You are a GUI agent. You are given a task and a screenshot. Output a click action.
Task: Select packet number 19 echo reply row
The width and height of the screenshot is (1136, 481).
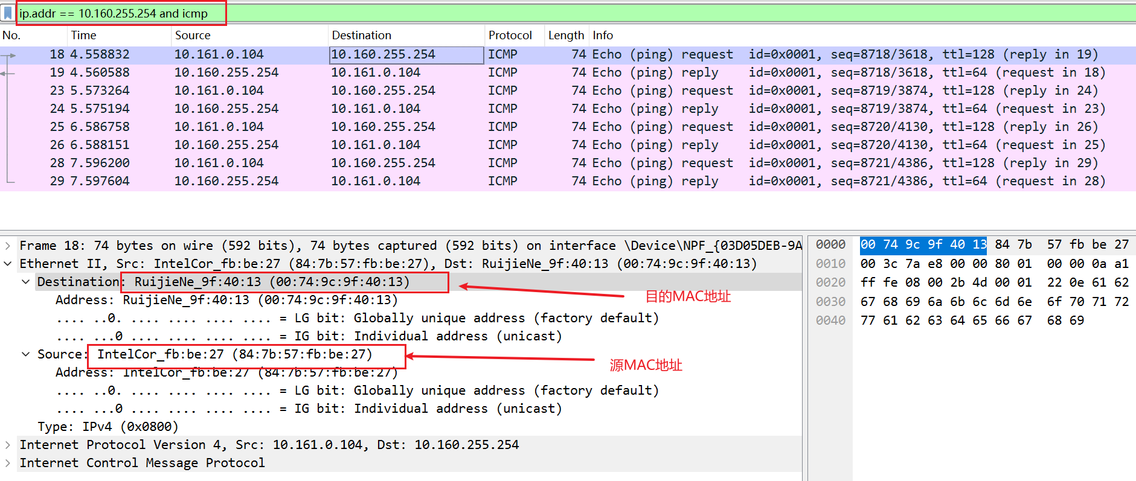coord(568,73)
